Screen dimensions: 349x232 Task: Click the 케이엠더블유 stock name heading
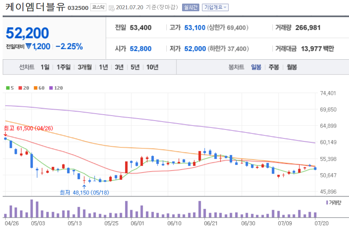pyautogui.click(x=35, y=7)
